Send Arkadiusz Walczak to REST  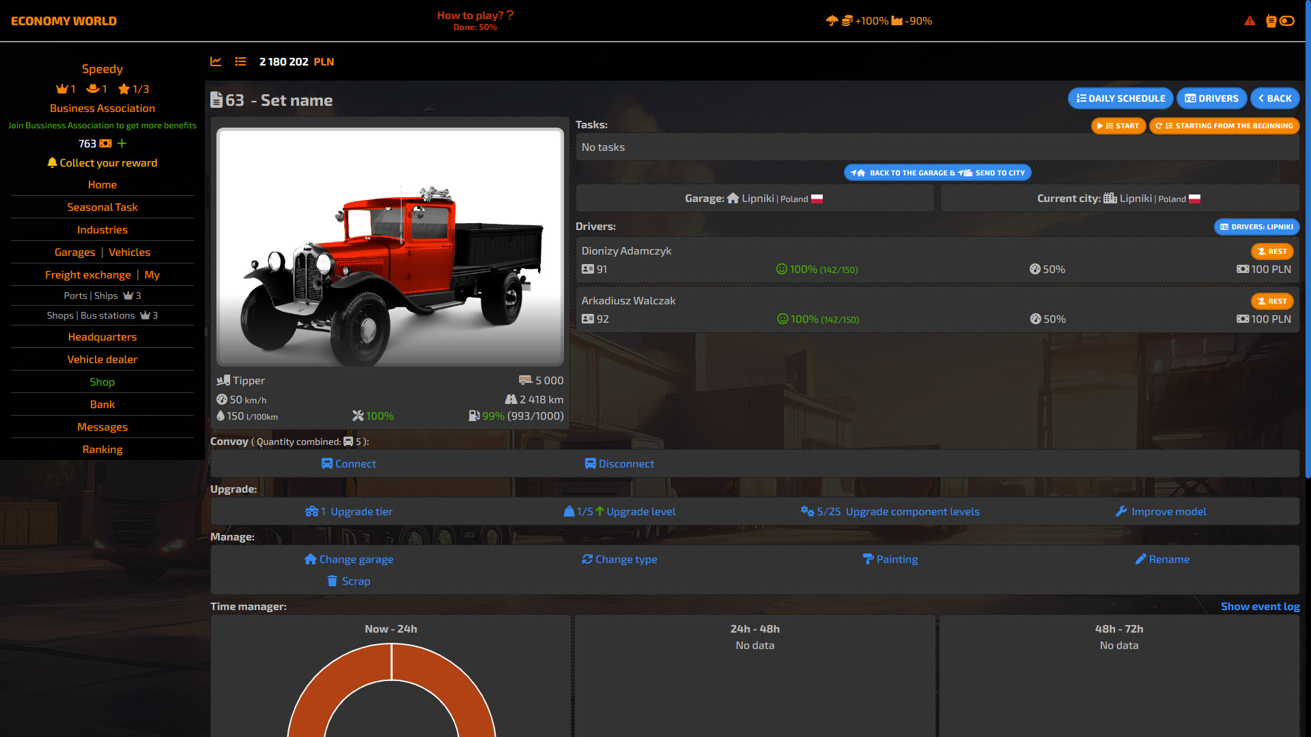tap(1272, 301)
